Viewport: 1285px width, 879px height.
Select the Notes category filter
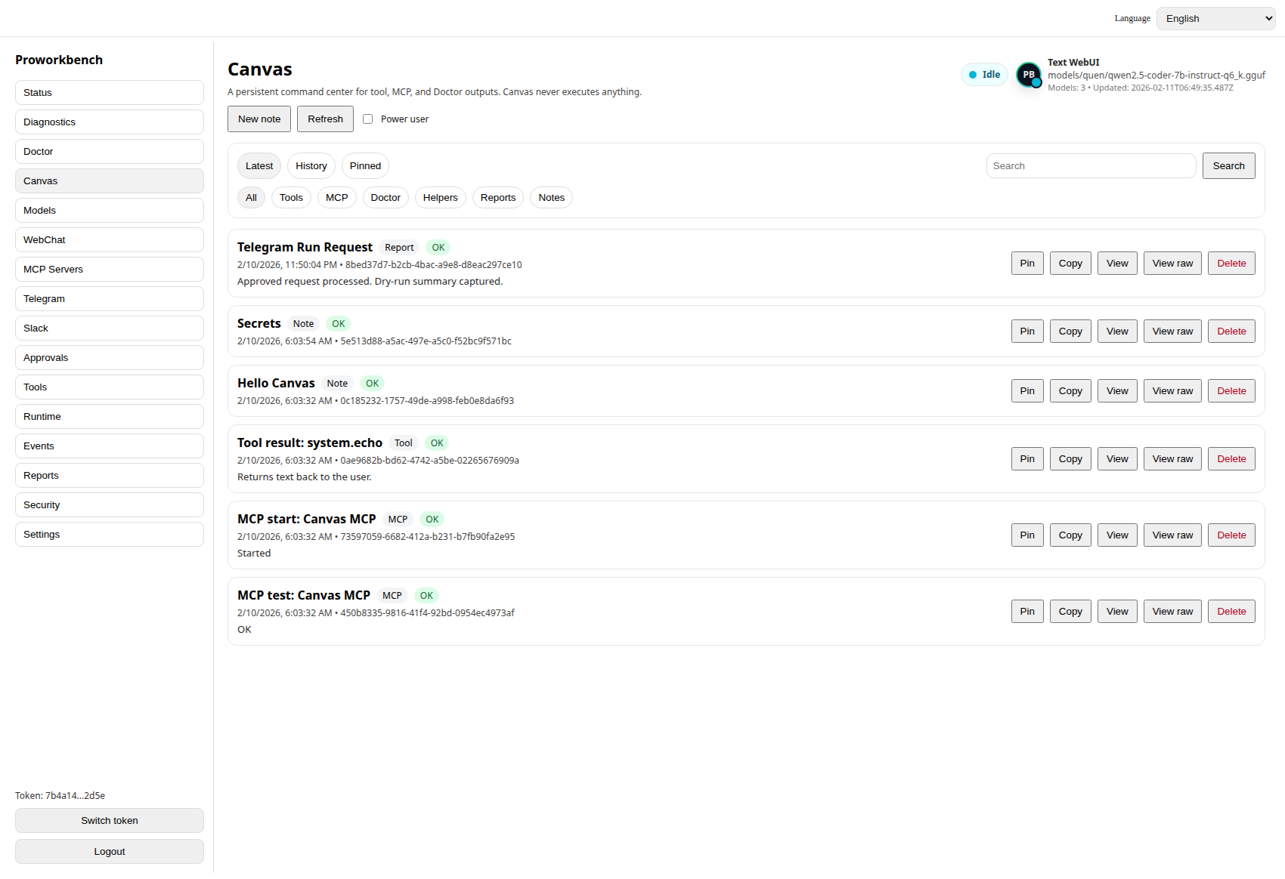pos(551,197)
